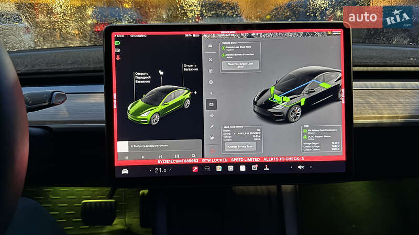The height and width of the screenshot is (235, 419).
Task: Tap the green headlights indicator icon
Action: [x=117, y=43]
